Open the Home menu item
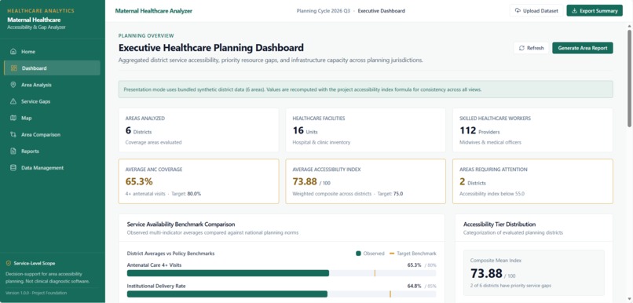The height and width of the screenshot is (303, 633). click(52, 52)
